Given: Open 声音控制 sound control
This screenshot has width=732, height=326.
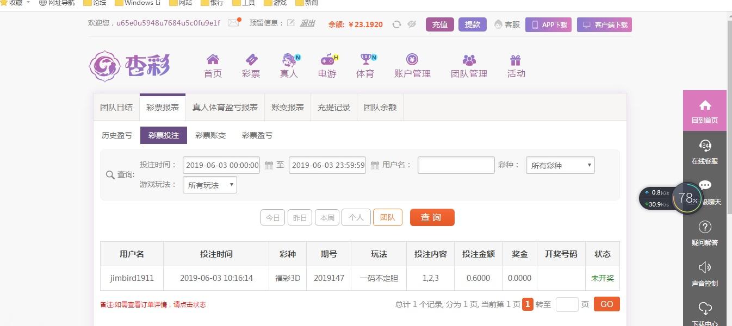Looking at the screenshot, I should (x=705, y=274).
